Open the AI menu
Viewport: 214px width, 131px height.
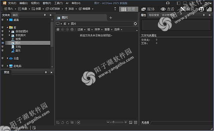coord(67,3)
